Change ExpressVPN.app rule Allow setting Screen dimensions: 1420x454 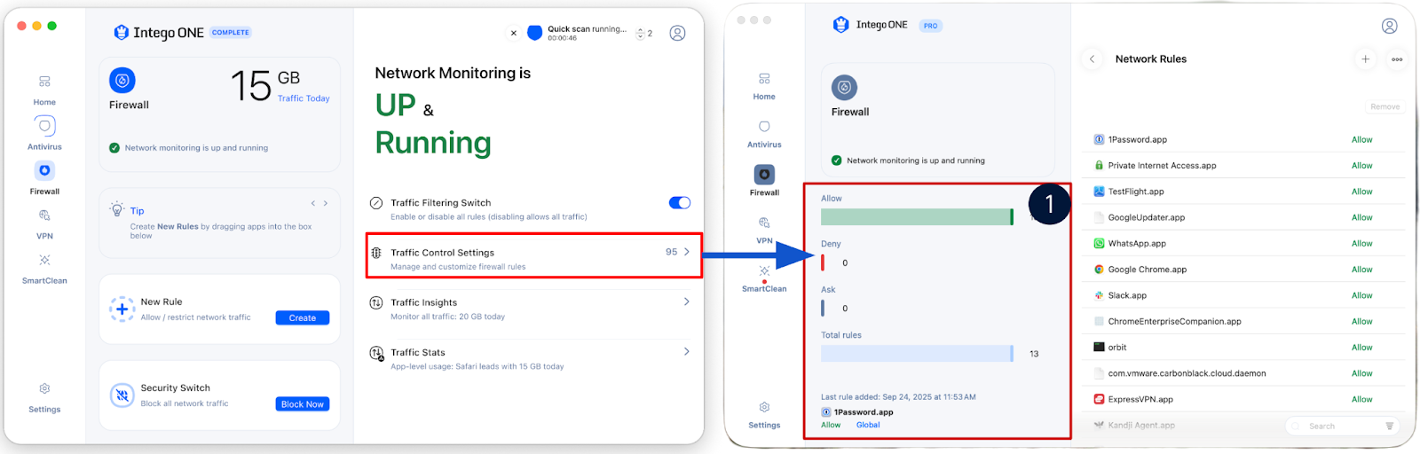point(1362,400)
